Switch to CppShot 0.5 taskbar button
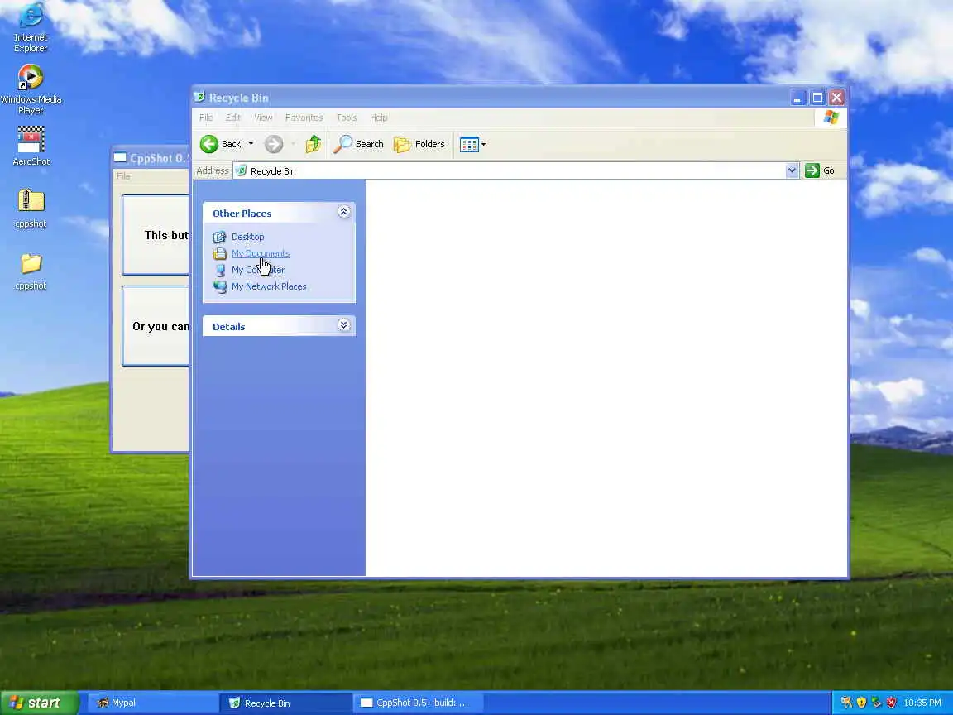953x715 pixels. tap(418, 703)
